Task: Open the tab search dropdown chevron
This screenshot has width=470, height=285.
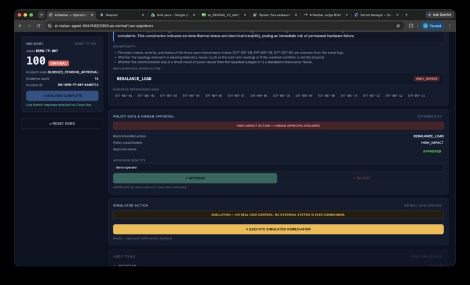Action: click(x=41, y=15)
